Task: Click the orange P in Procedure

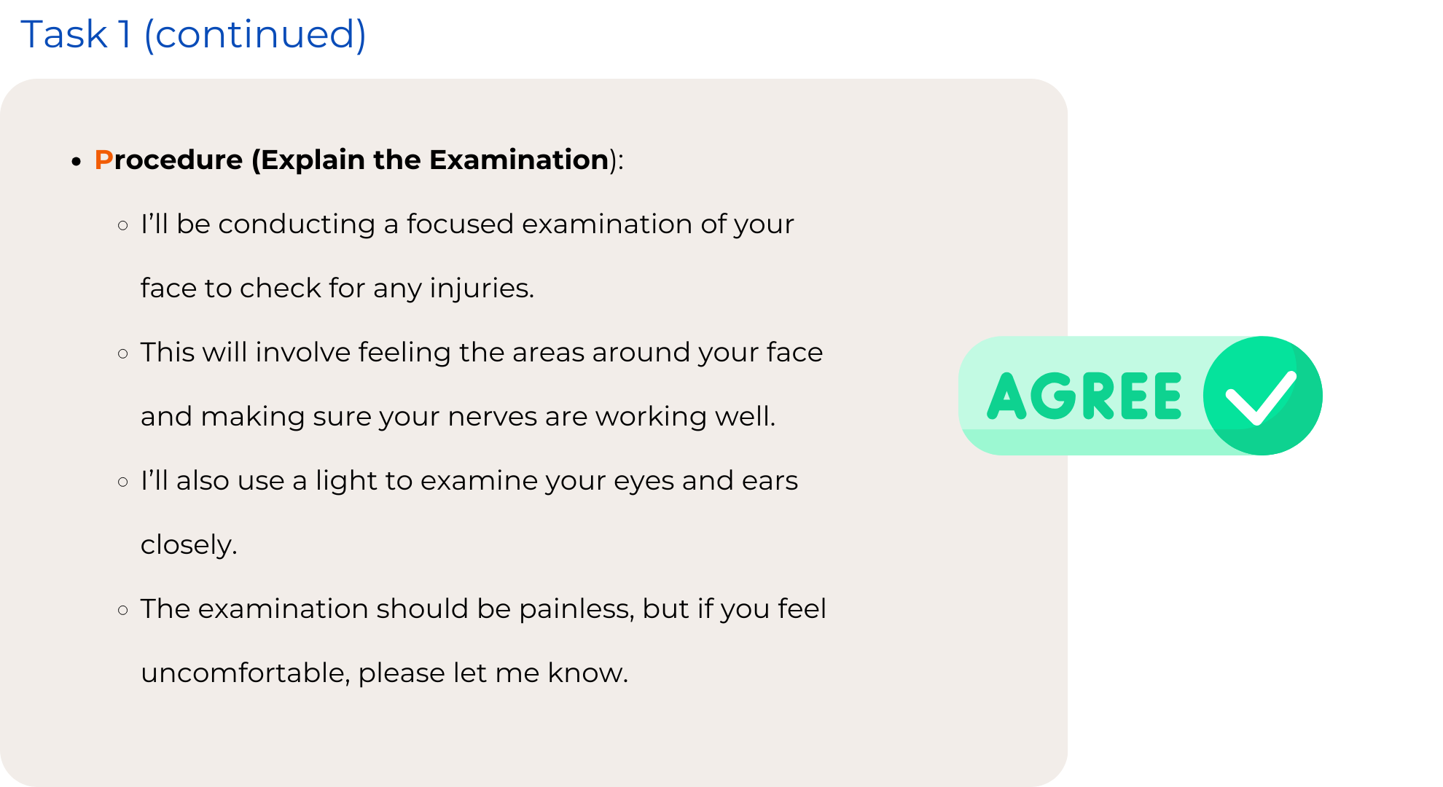Action: click(x=103, y=160)
